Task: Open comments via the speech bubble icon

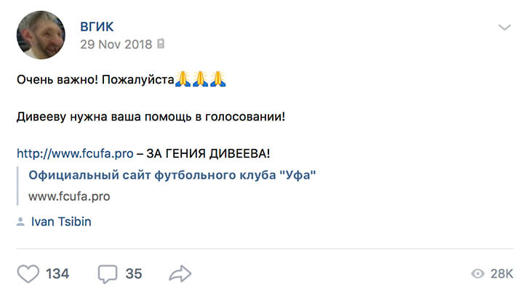Action: pos(108,274)
